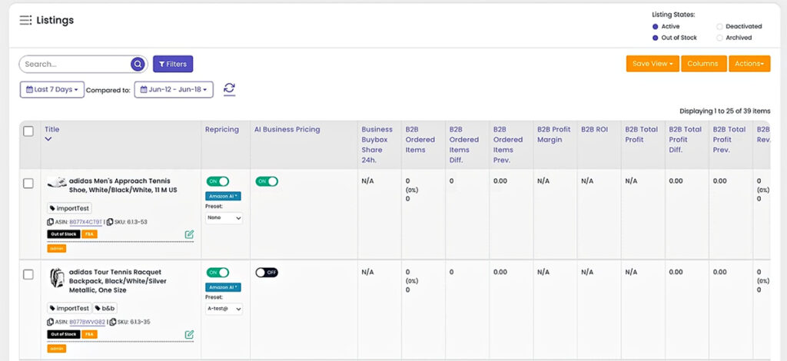Edit the adidas Tour Tennis Racquet Backpack listing

189,334
